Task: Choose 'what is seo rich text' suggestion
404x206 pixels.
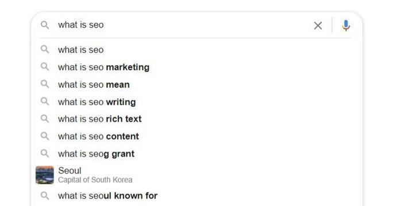Action: (197, 119)
